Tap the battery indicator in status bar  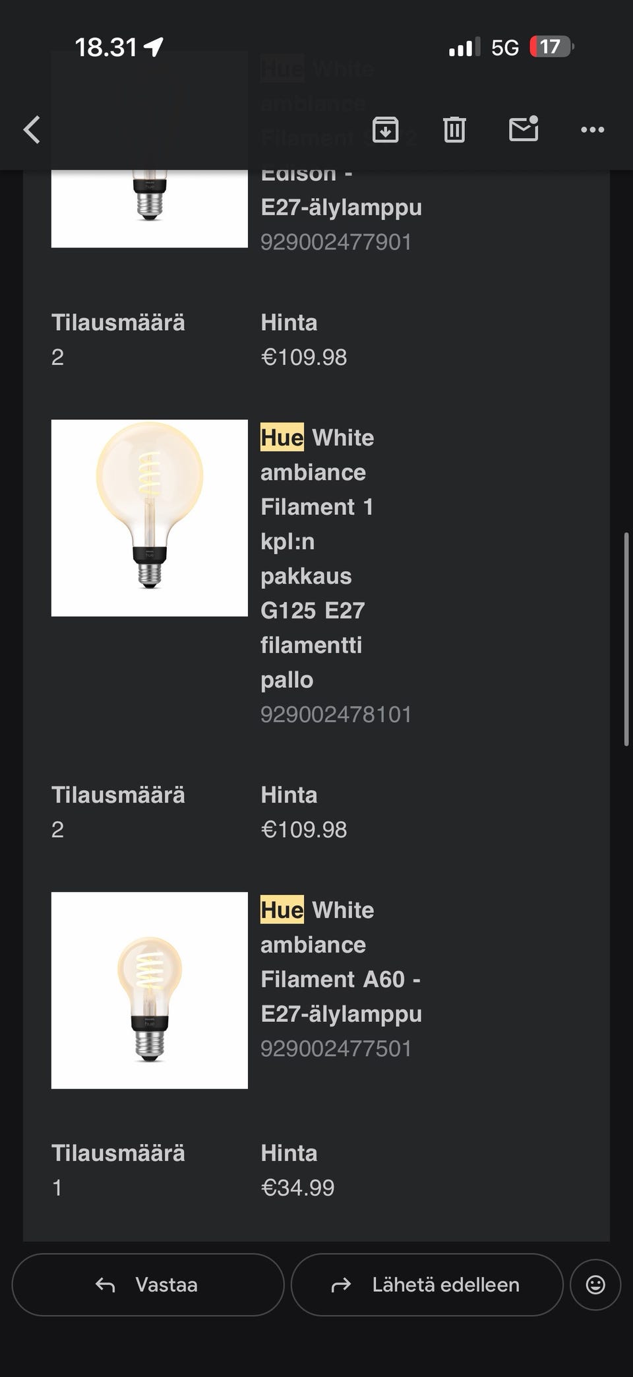[x=551, y=47]
